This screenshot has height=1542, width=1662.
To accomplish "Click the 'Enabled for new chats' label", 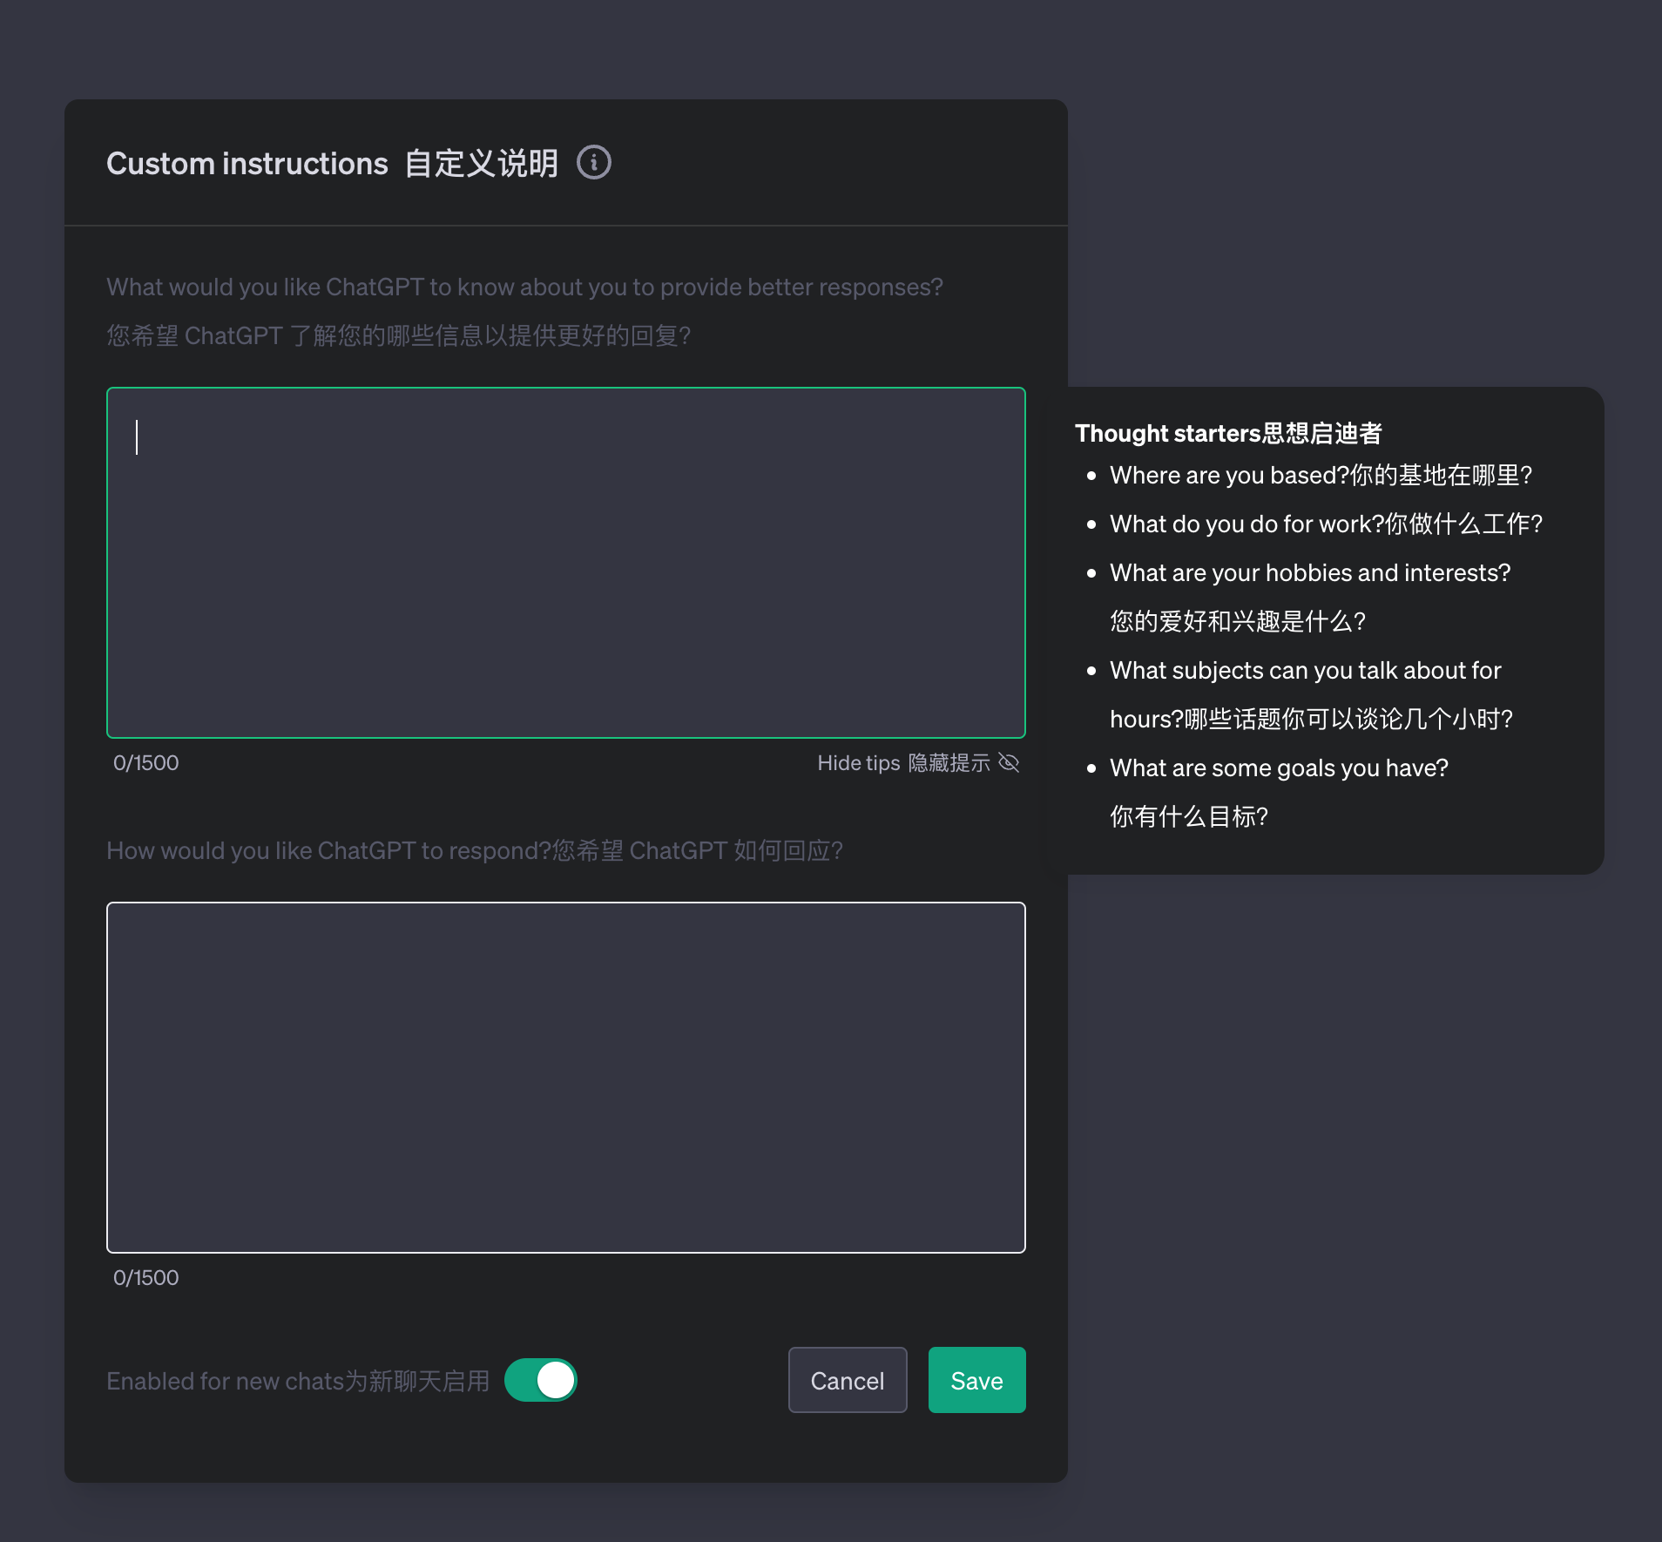I will point(298,1381).
